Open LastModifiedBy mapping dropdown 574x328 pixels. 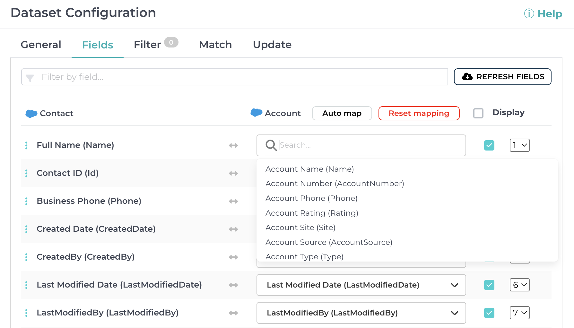click(x=361, y=313)
